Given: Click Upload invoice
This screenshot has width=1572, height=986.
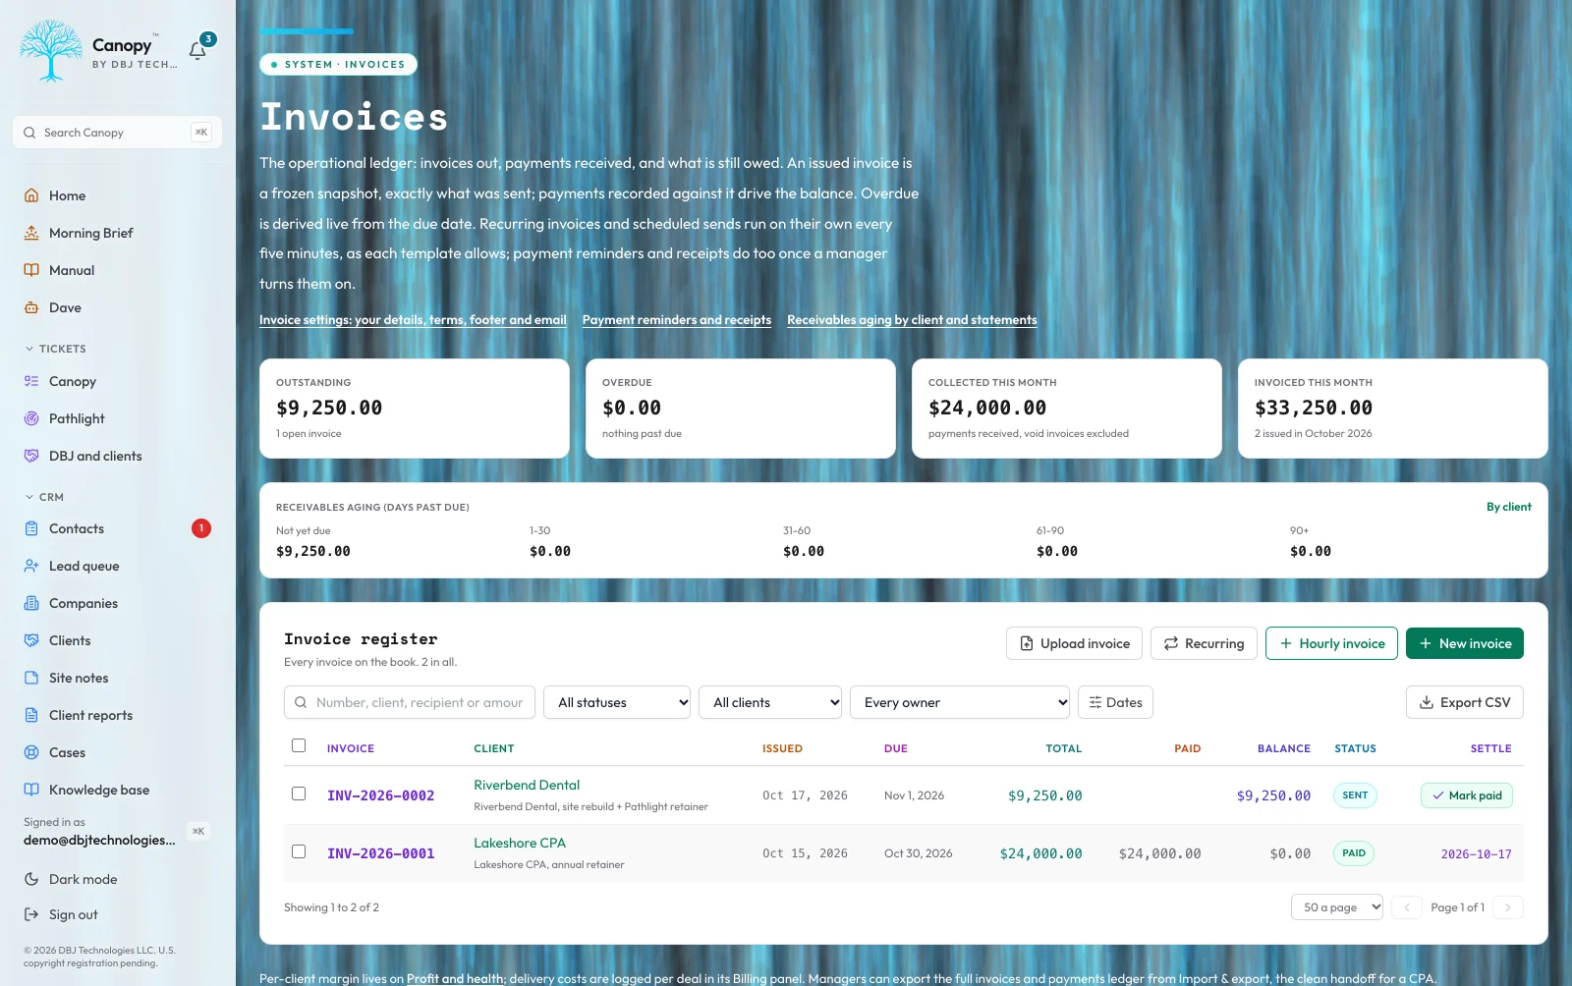Looking at the screenshot, I should point(1074,643).
